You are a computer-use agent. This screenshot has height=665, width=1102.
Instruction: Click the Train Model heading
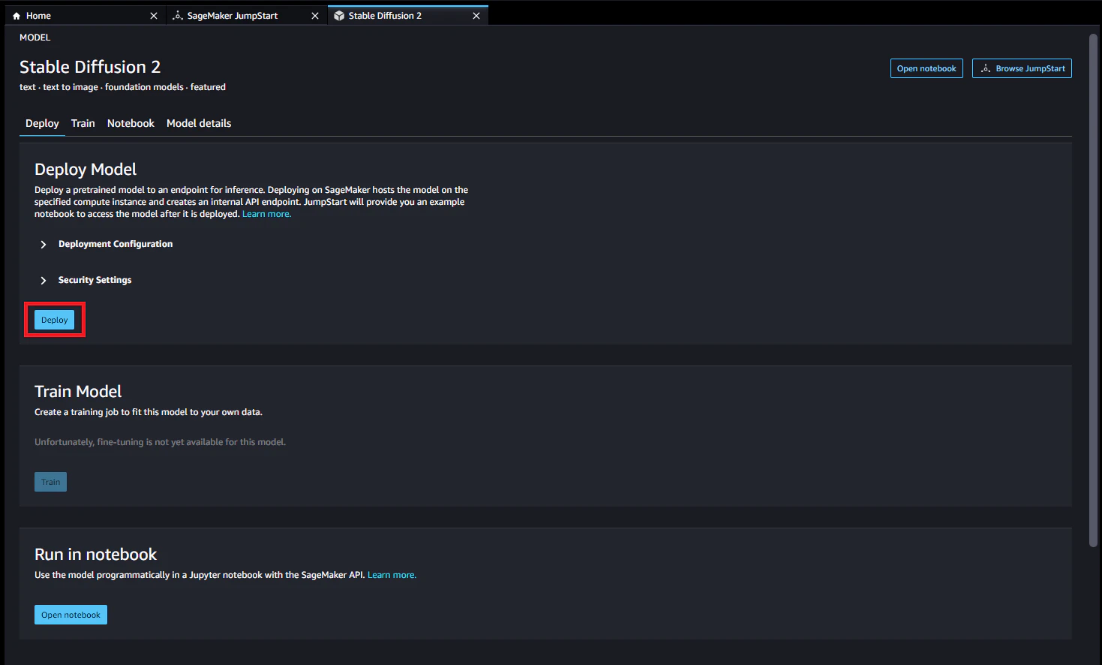78,392
